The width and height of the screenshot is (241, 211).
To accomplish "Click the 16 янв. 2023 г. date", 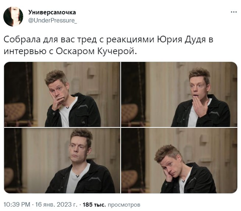I will [56, 205].
